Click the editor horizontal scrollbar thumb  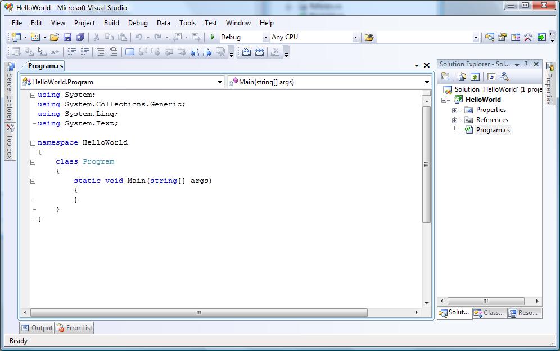(x=199, y=312)
